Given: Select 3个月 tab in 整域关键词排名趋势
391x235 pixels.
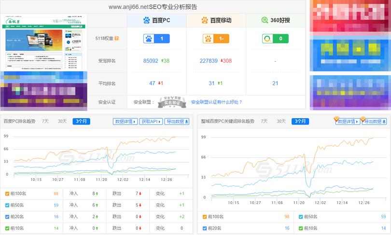Looking at the screenshot, I should coord(300,122).
